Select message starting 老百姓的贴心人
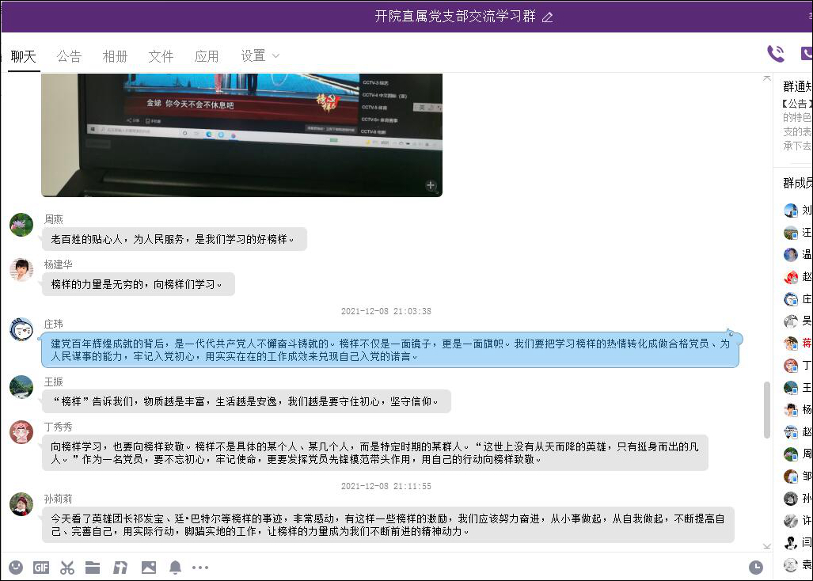 pyautogui.click(x=174, y=240)
